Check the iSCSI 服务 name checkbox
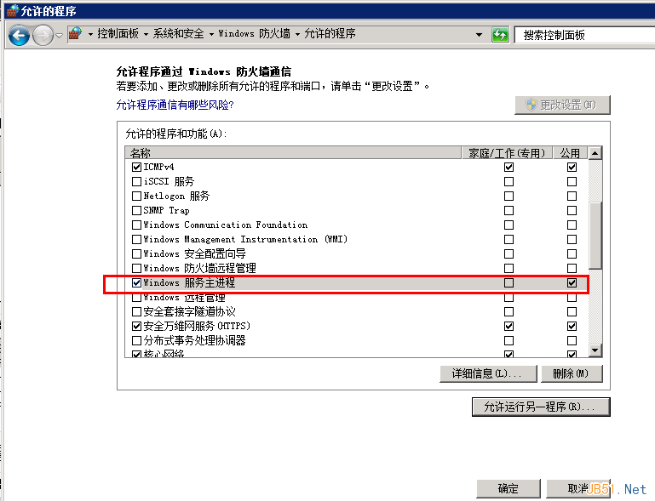Viewport: 655px width, 501px height. click(x=136, y=181)
